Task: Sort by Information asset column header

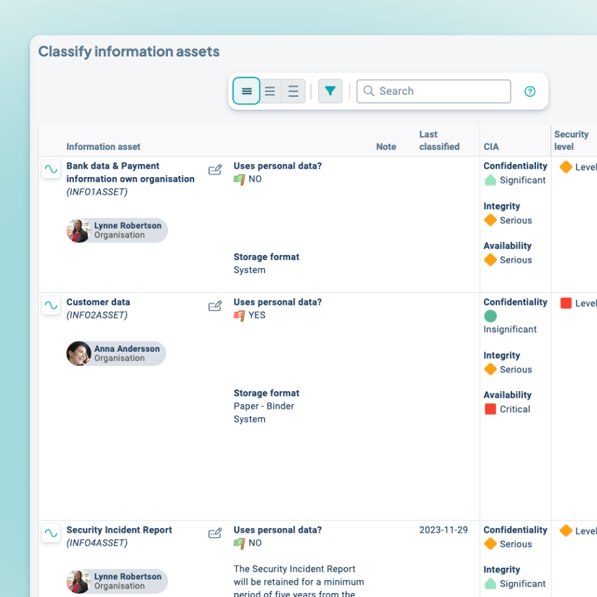Action: pos(103,147)
